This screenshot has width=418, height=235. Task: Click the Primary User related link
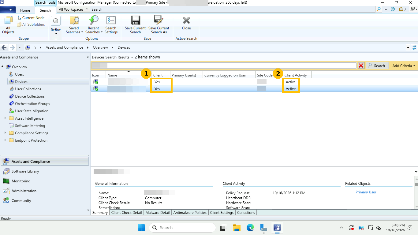[x=366, y=192]
